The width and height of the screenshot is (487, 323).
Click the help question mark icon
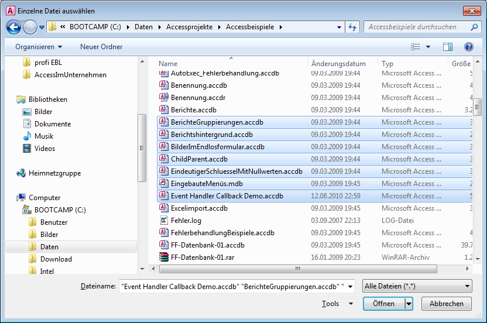click(x=468, y=47)
